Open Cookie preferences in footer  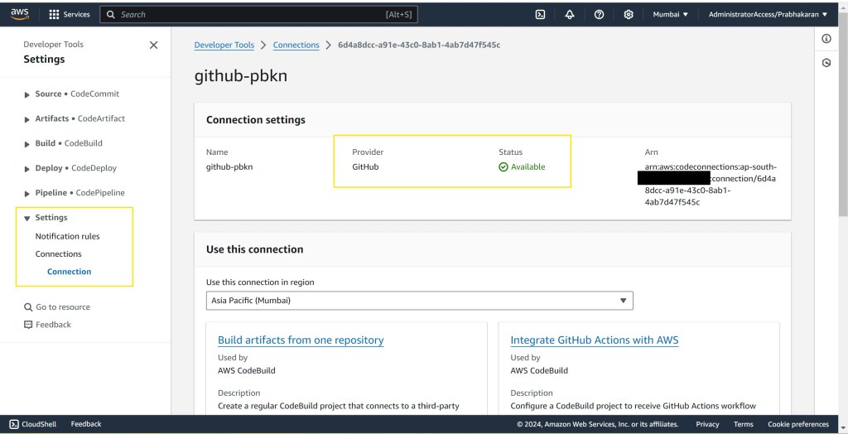(797, 424)
